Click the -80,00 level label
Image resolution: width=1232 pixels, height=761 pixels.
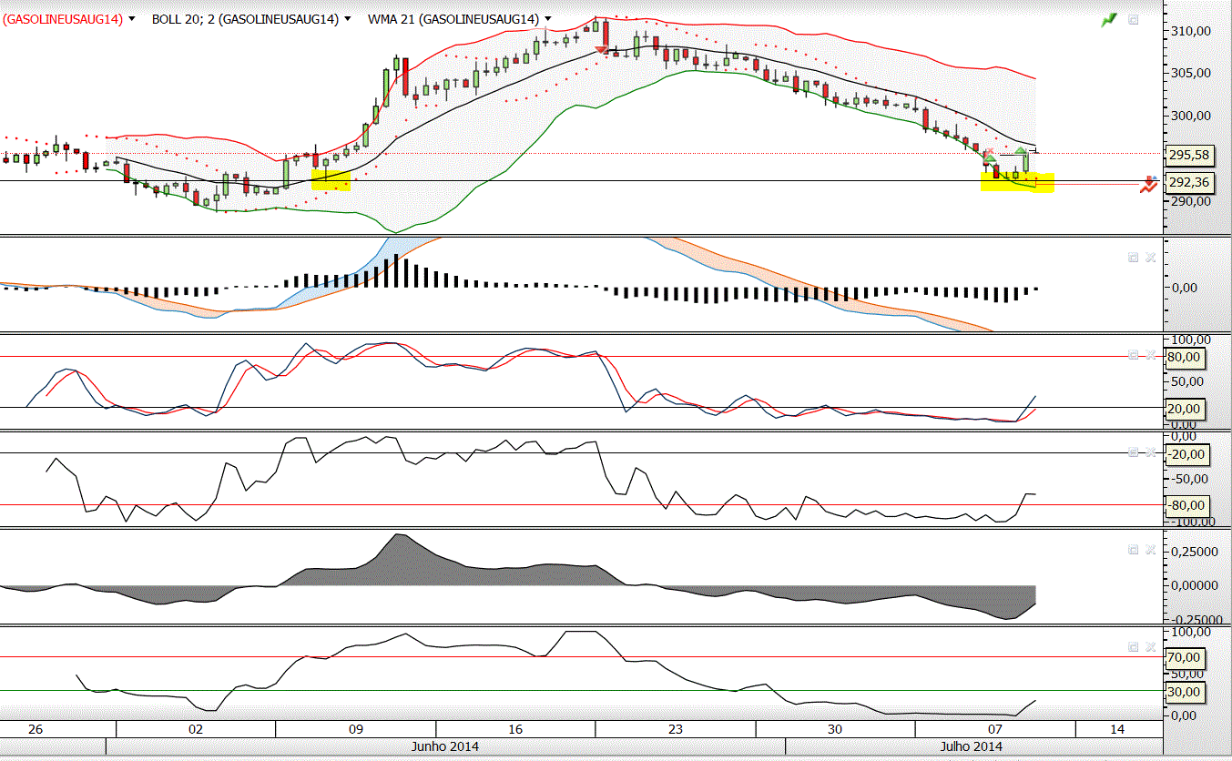tap(1187, 505)
